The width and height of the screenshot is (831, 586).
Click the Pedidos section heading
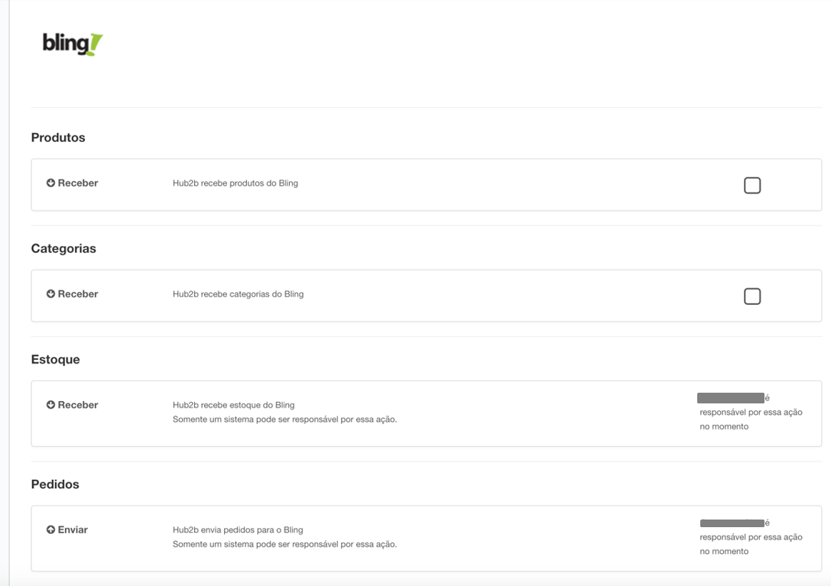55,484
